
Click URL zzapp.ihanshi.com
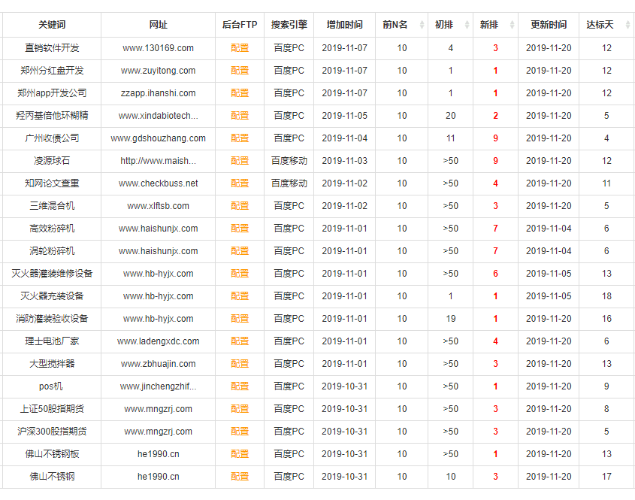click(x=158, y=93)
